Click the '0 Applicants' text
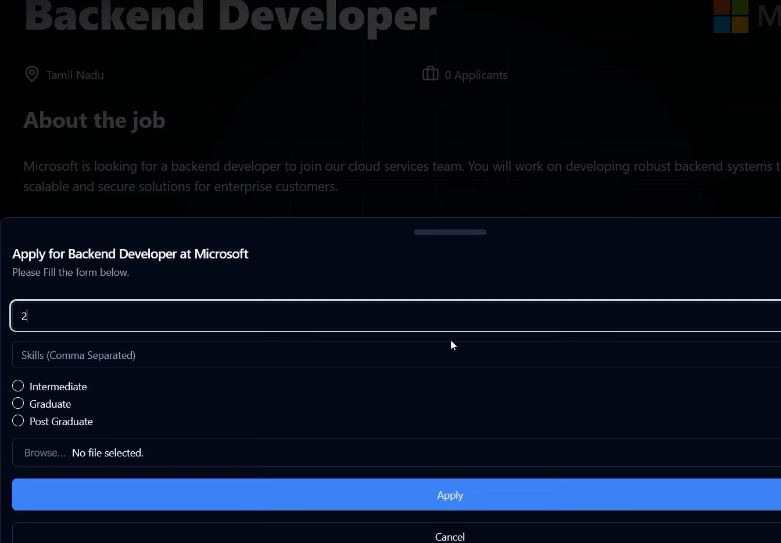The height and width of the screenshot is (543, 781). click(x=476, y=75)
